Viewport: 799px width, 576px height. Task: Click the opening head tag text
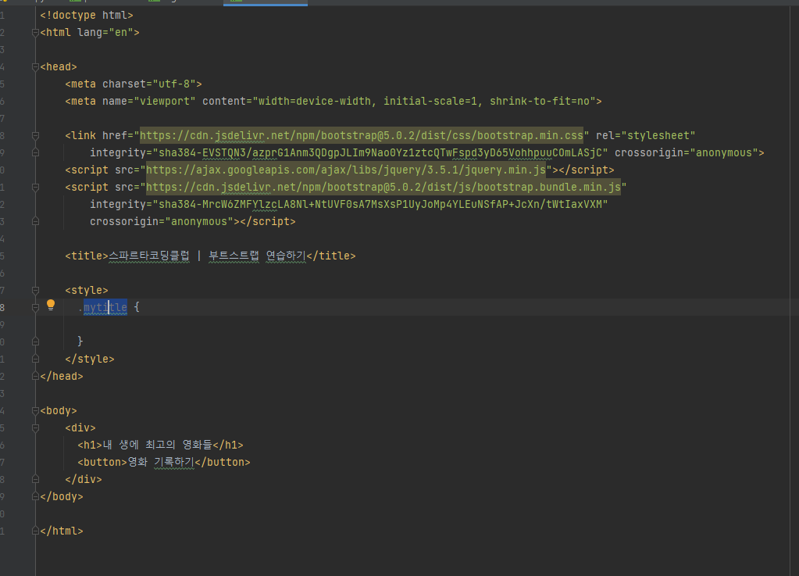[x=59, y=66]
